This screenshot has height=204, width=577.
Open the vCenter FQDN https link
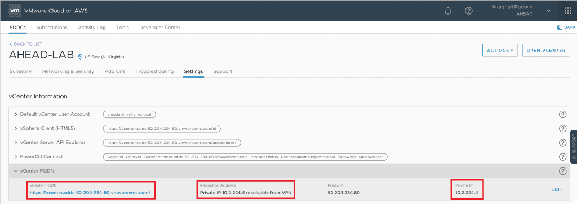pyautogui.click(x=90, y=192)
